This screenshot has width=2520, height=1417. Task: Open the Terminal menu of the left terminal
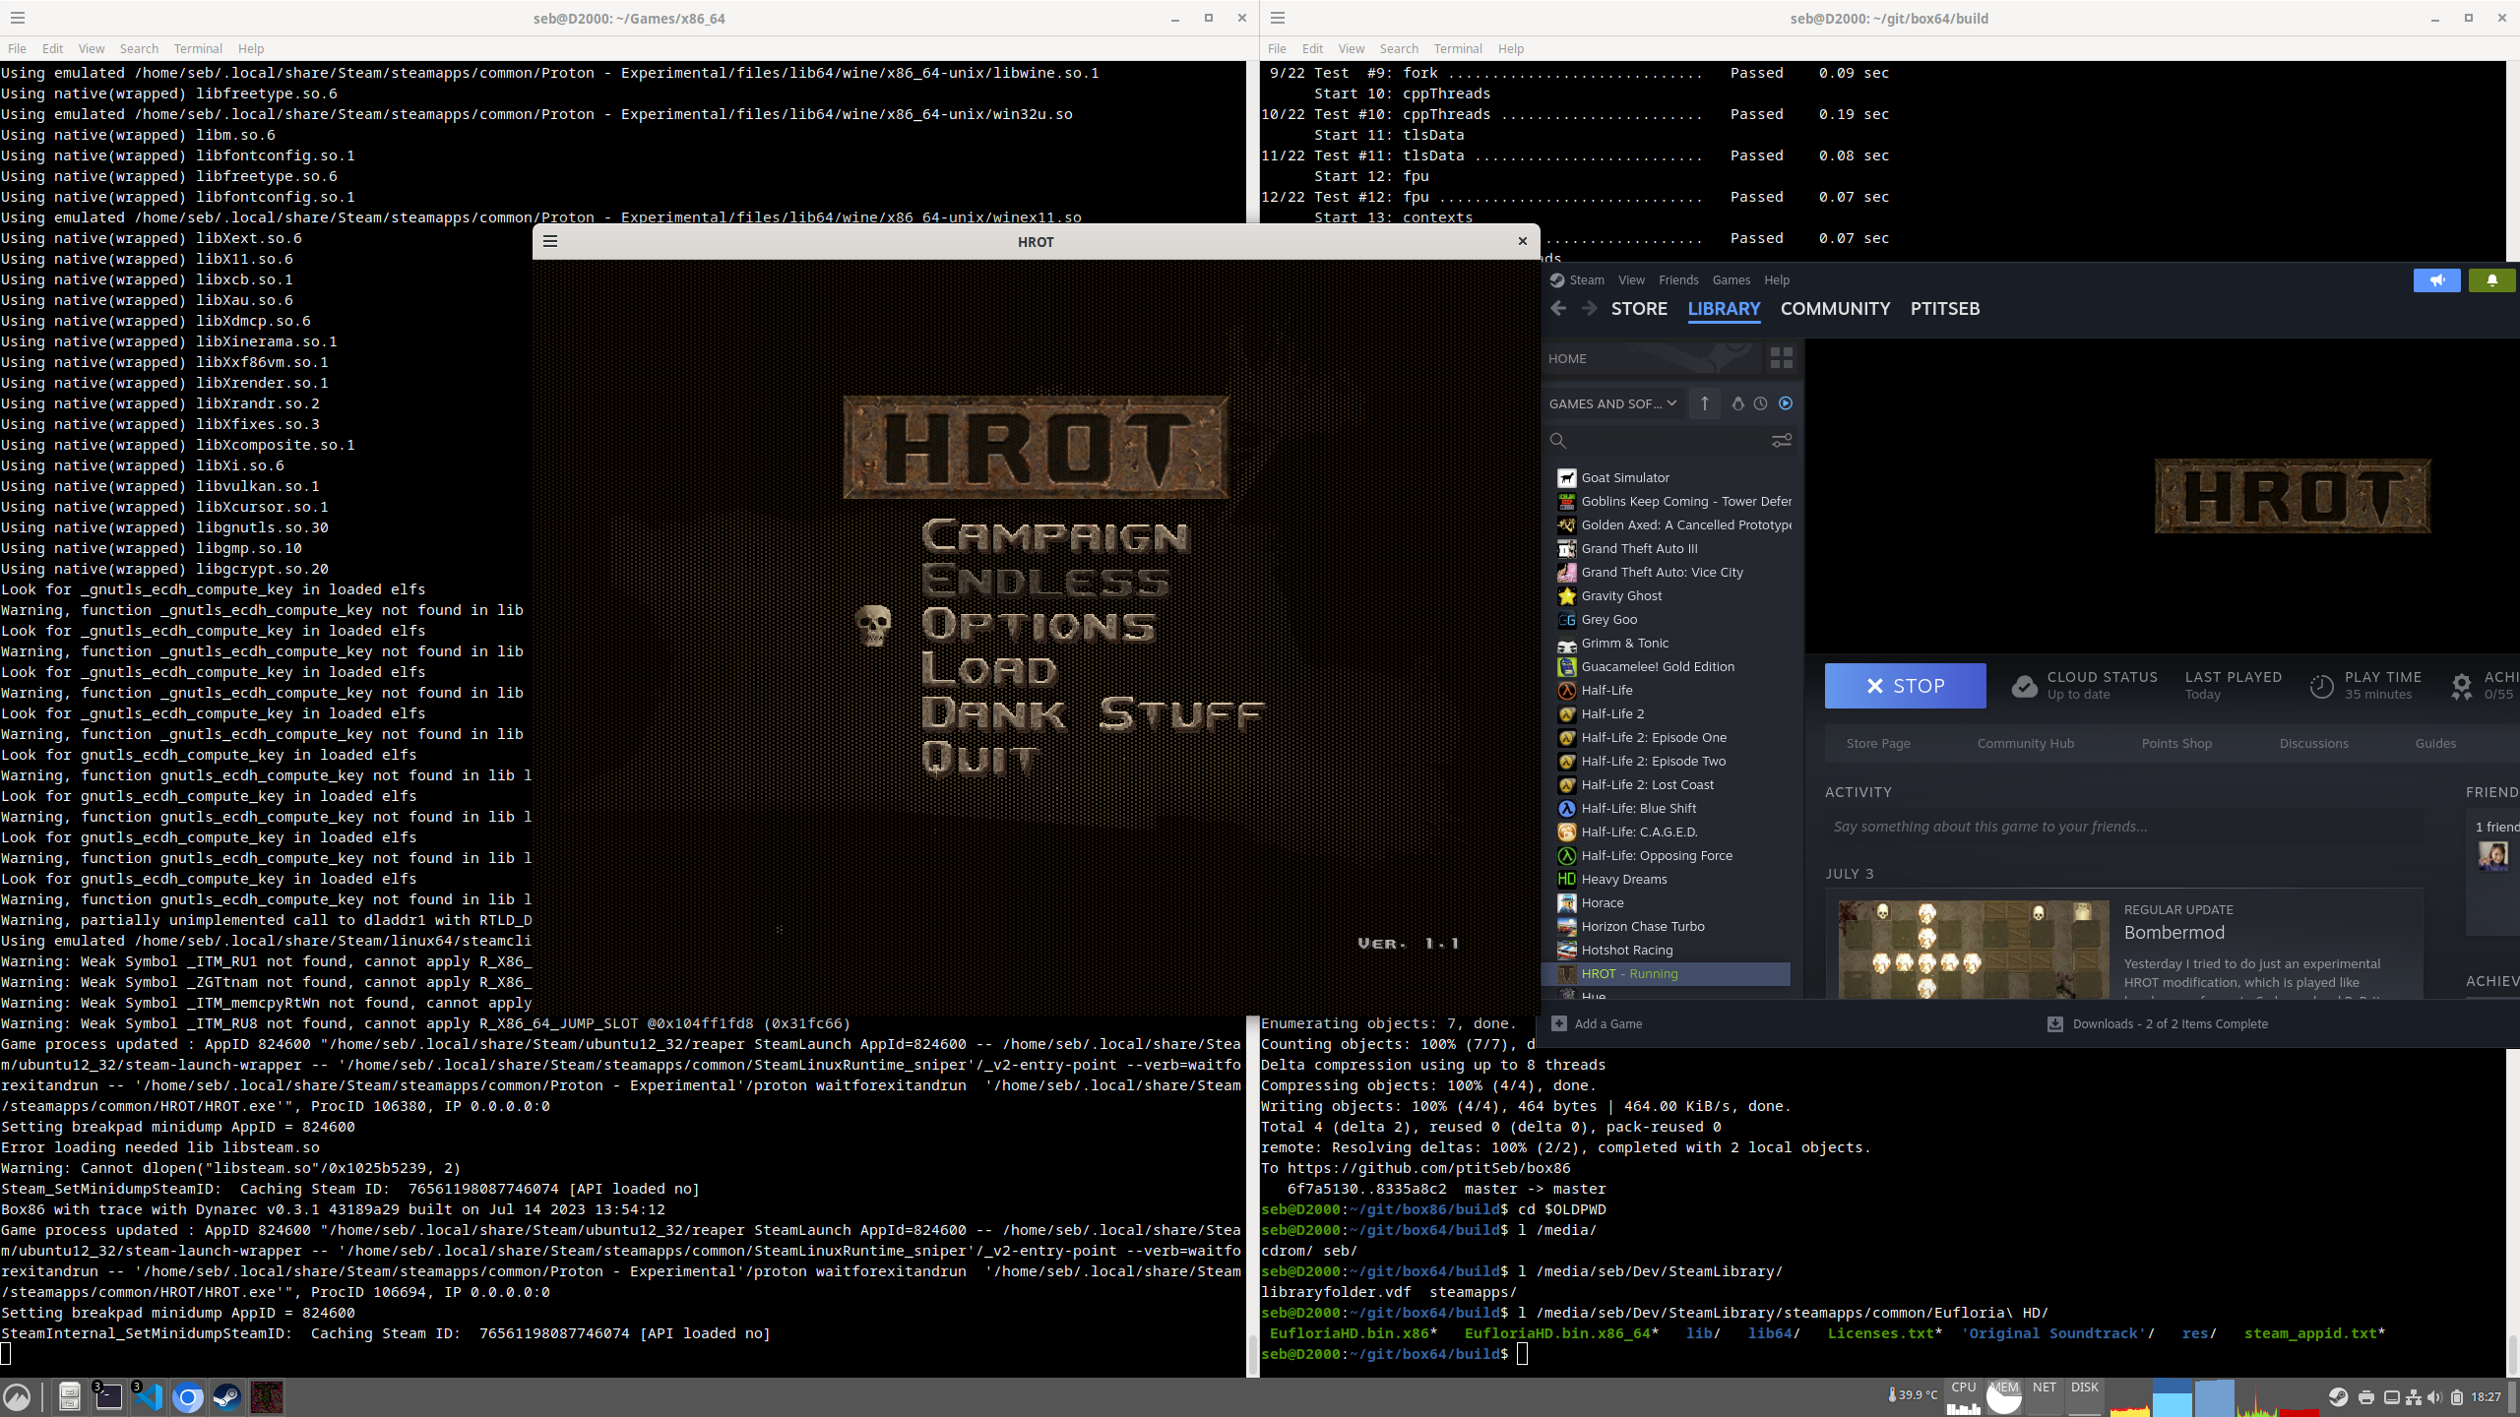(x=198, y=48)
